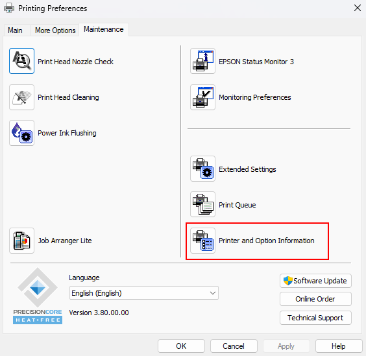Expand the Language dropdown
This screenshot has width=366, height=356.
pyautogui.click(x=144, y=293)
